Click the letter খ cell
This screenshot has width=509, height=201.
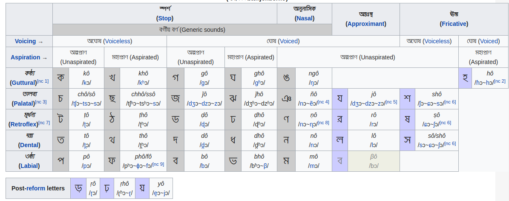click(112, 78)
